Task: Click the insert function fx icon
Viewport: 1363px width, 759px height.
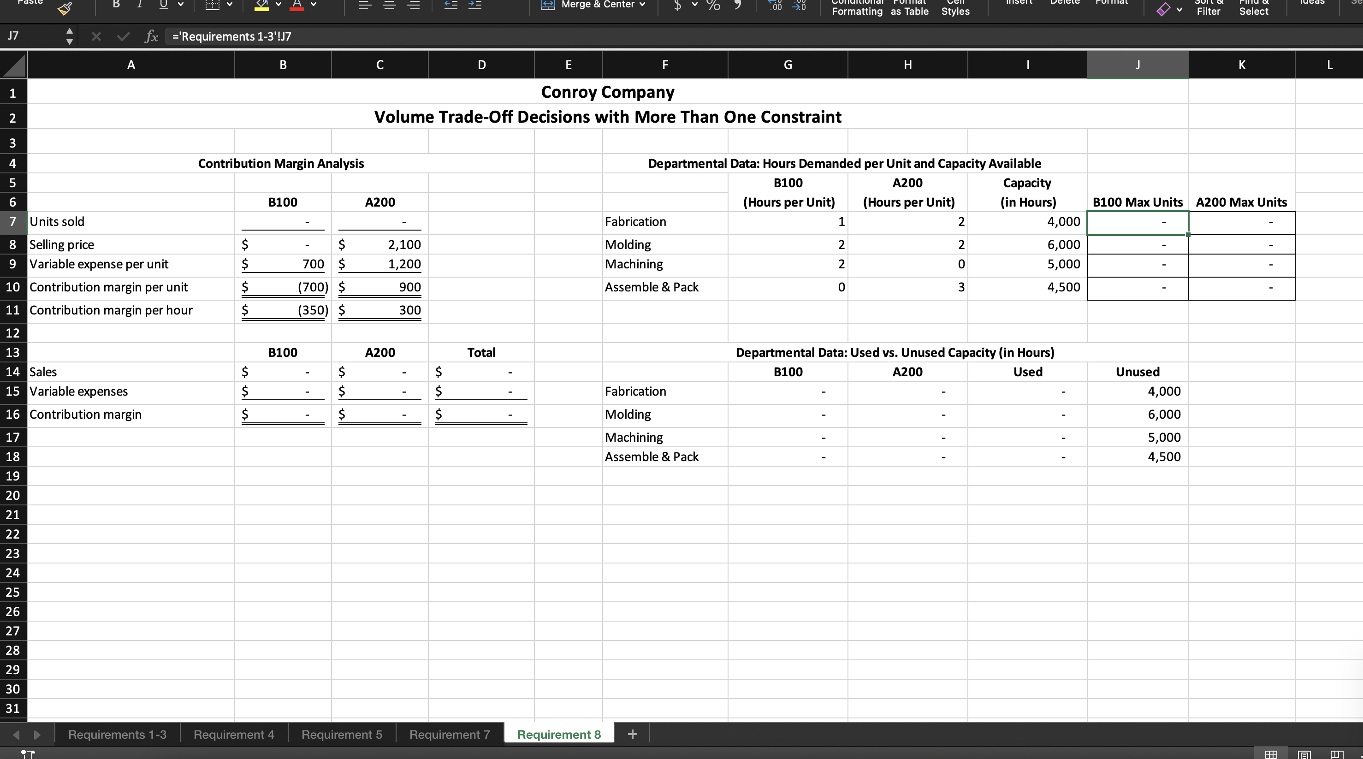Action: (x=151, y=36)
